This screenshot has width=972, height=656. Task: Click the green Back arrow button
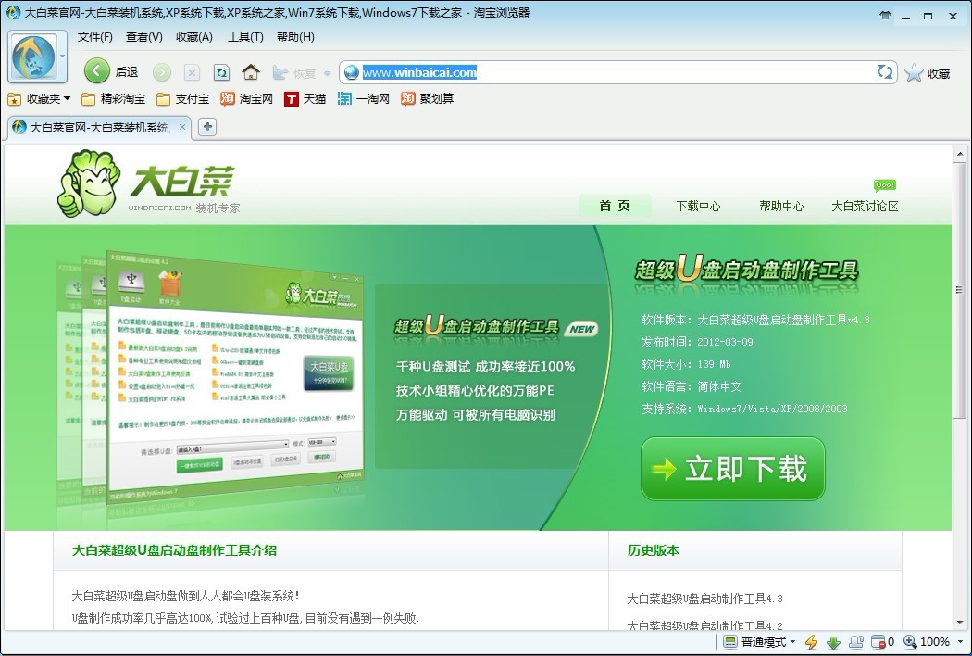coord(97,71)
